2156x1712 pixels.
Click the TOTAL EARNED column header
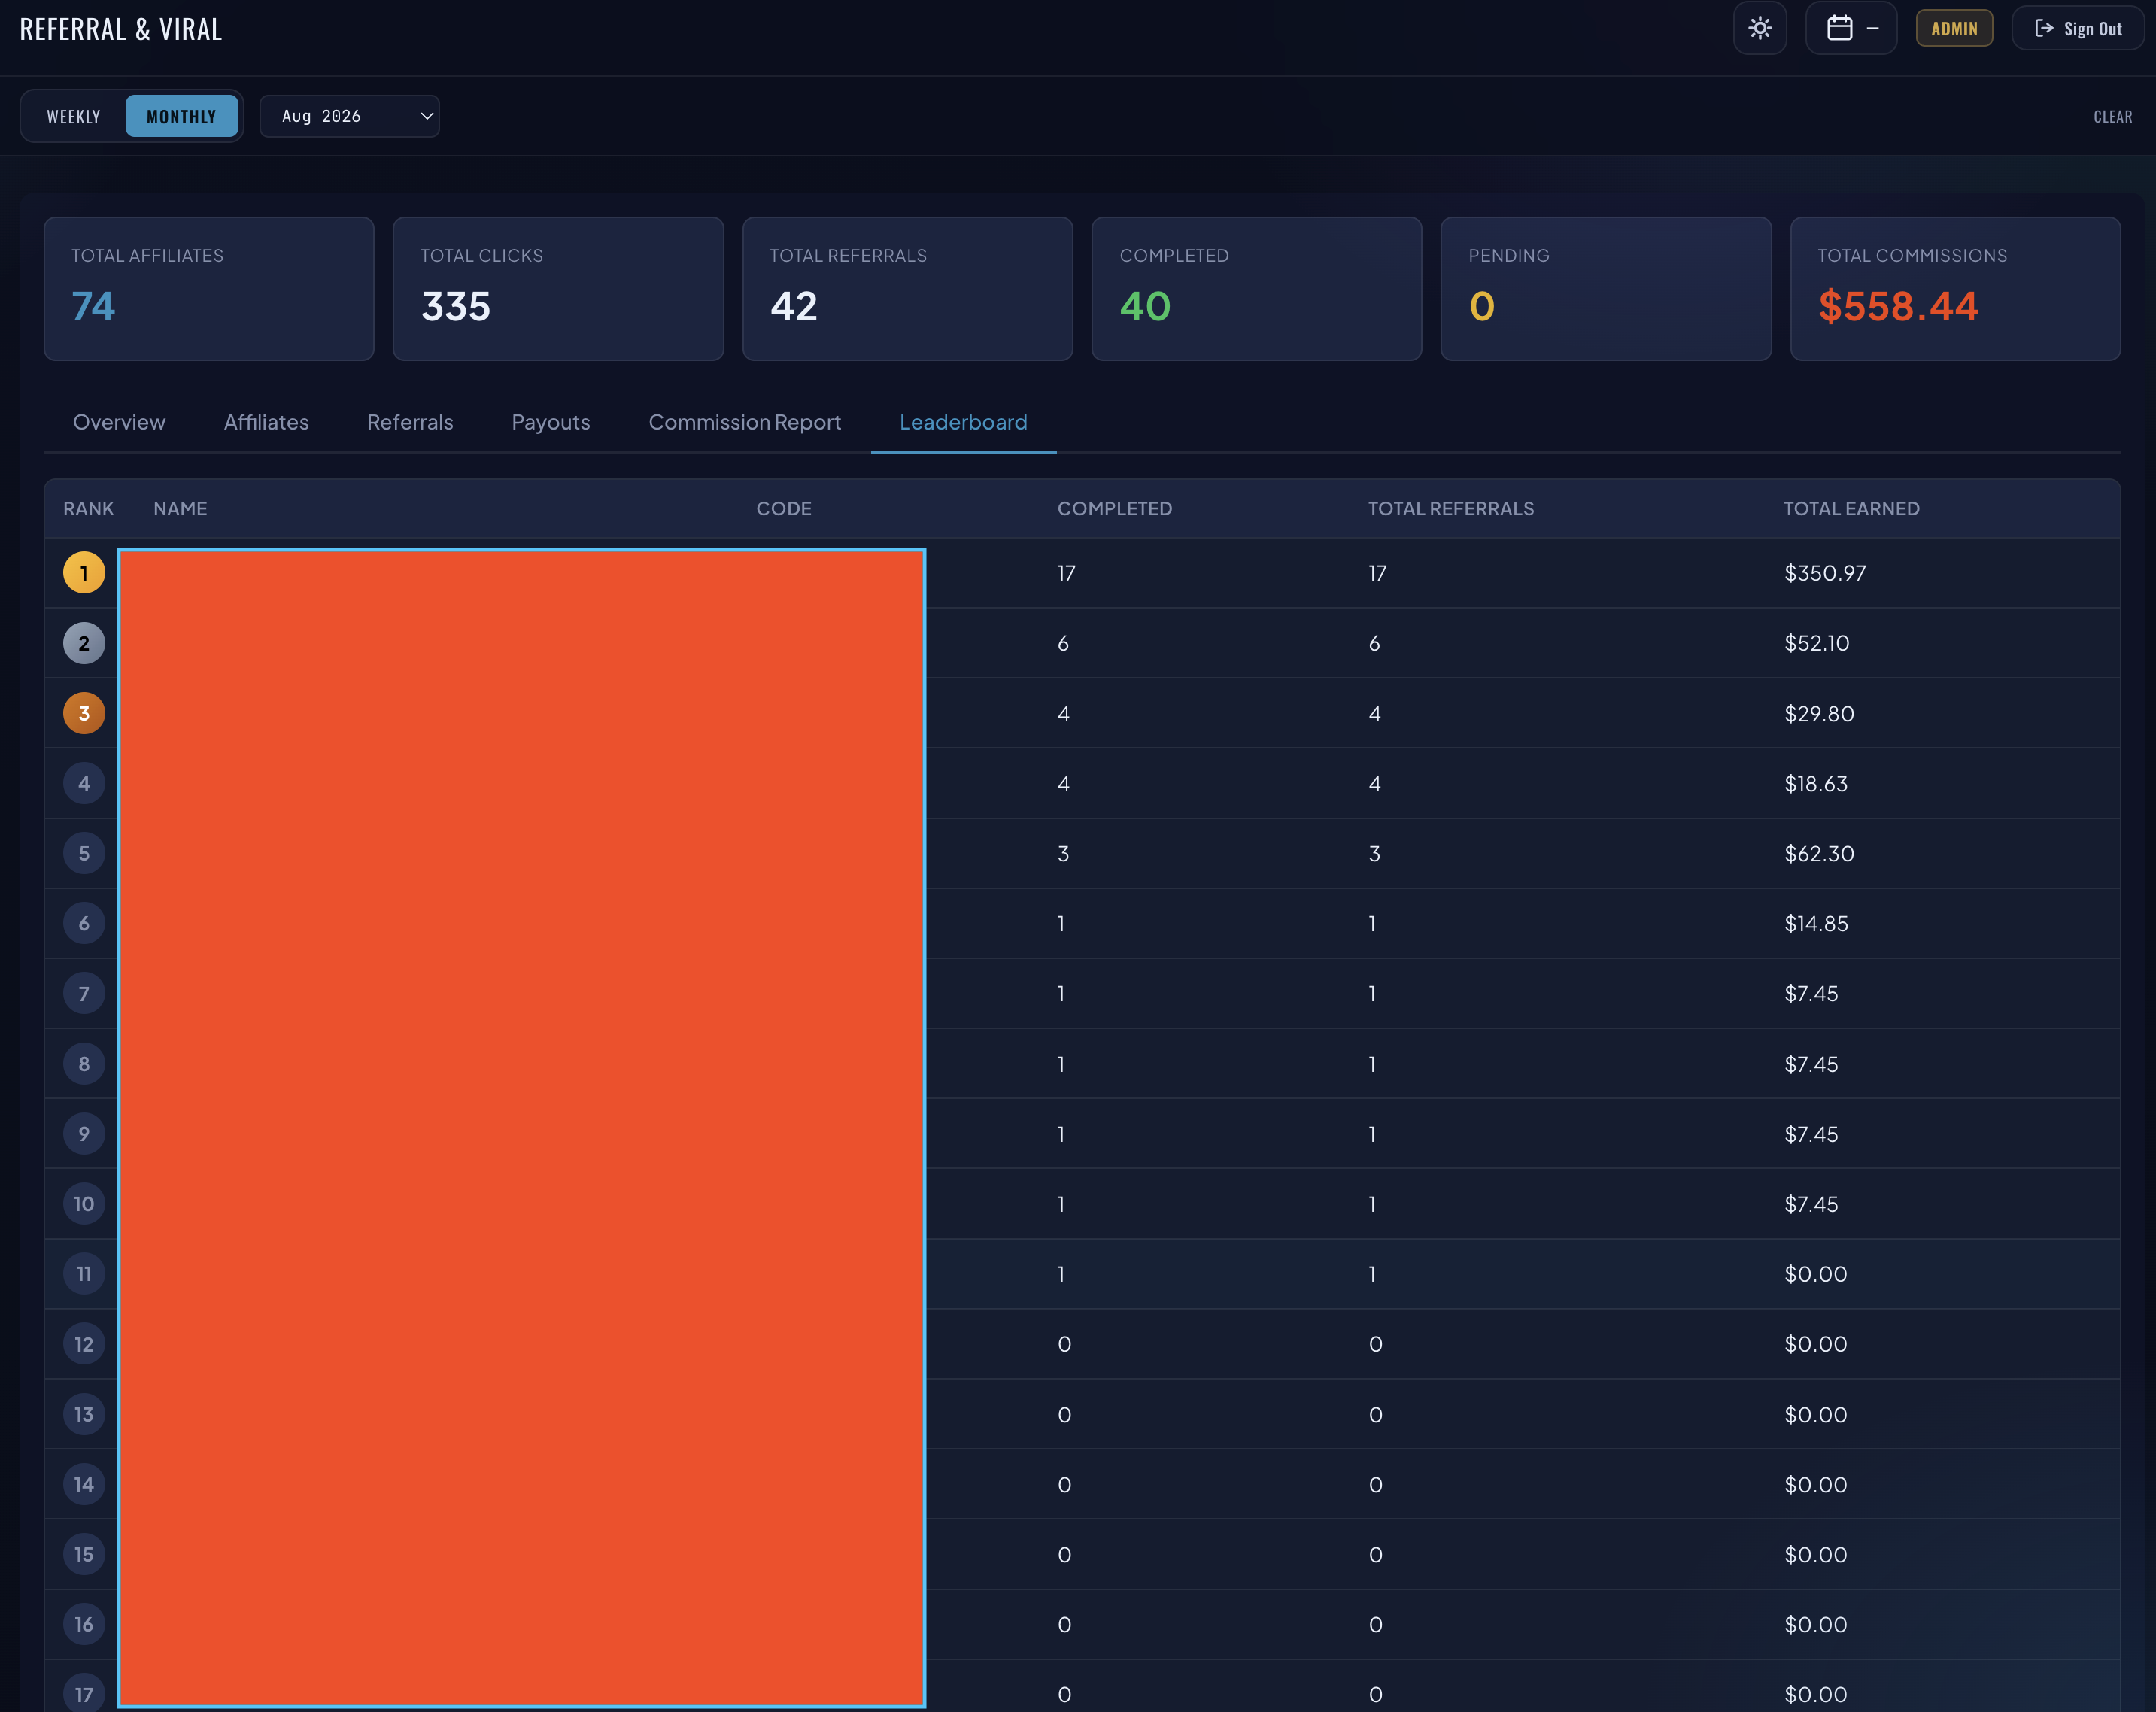coord(1851,508)
